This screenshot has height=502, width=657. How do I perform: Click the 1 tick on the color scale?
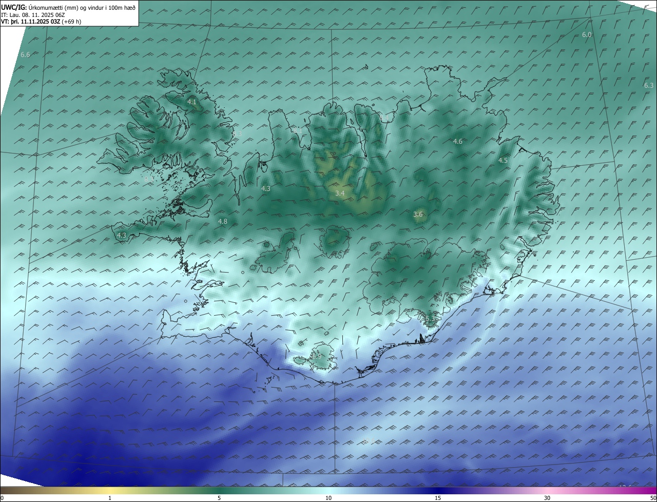pos(110,498)
